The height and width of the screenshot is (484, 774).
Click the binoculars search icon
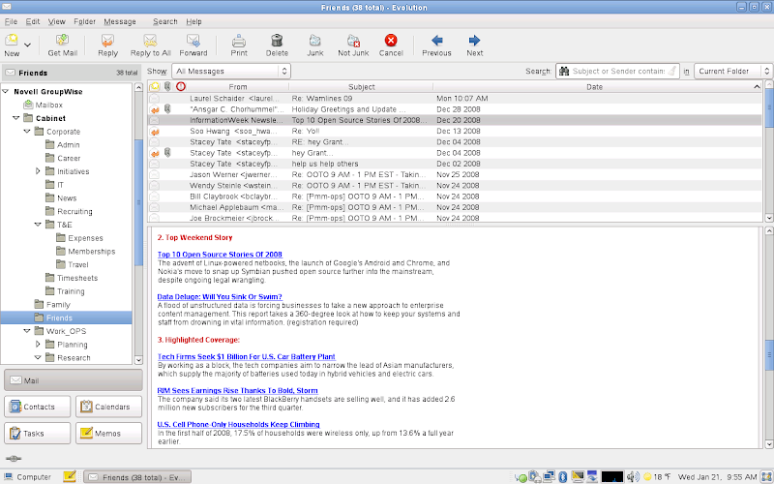pyautogui.click(x=564, y=71)
